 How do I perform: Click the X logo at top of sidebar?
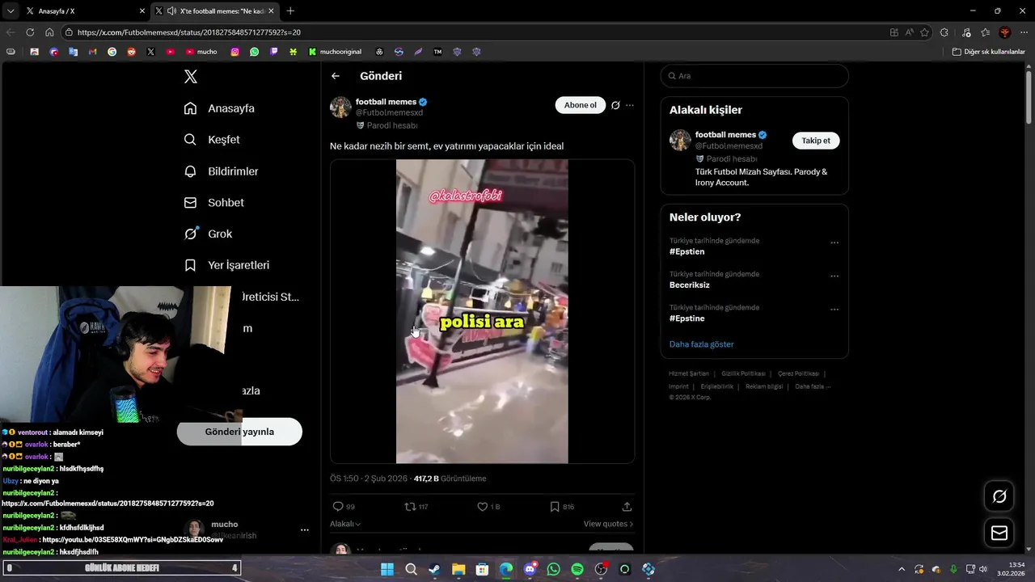coord(190,77)
